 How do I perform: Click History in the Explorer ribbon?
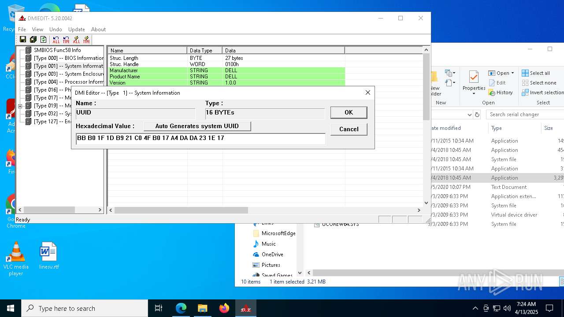click(x=501, y=92)
